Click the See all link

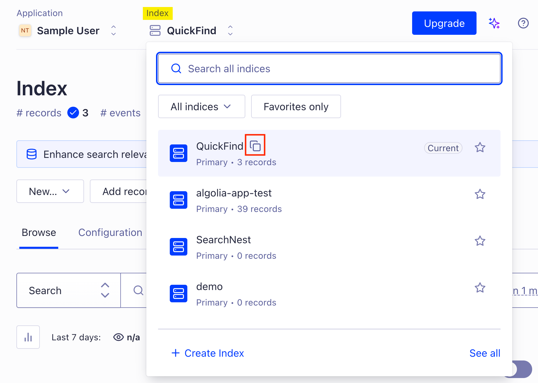pyautogui.click(x=485, y=353)
